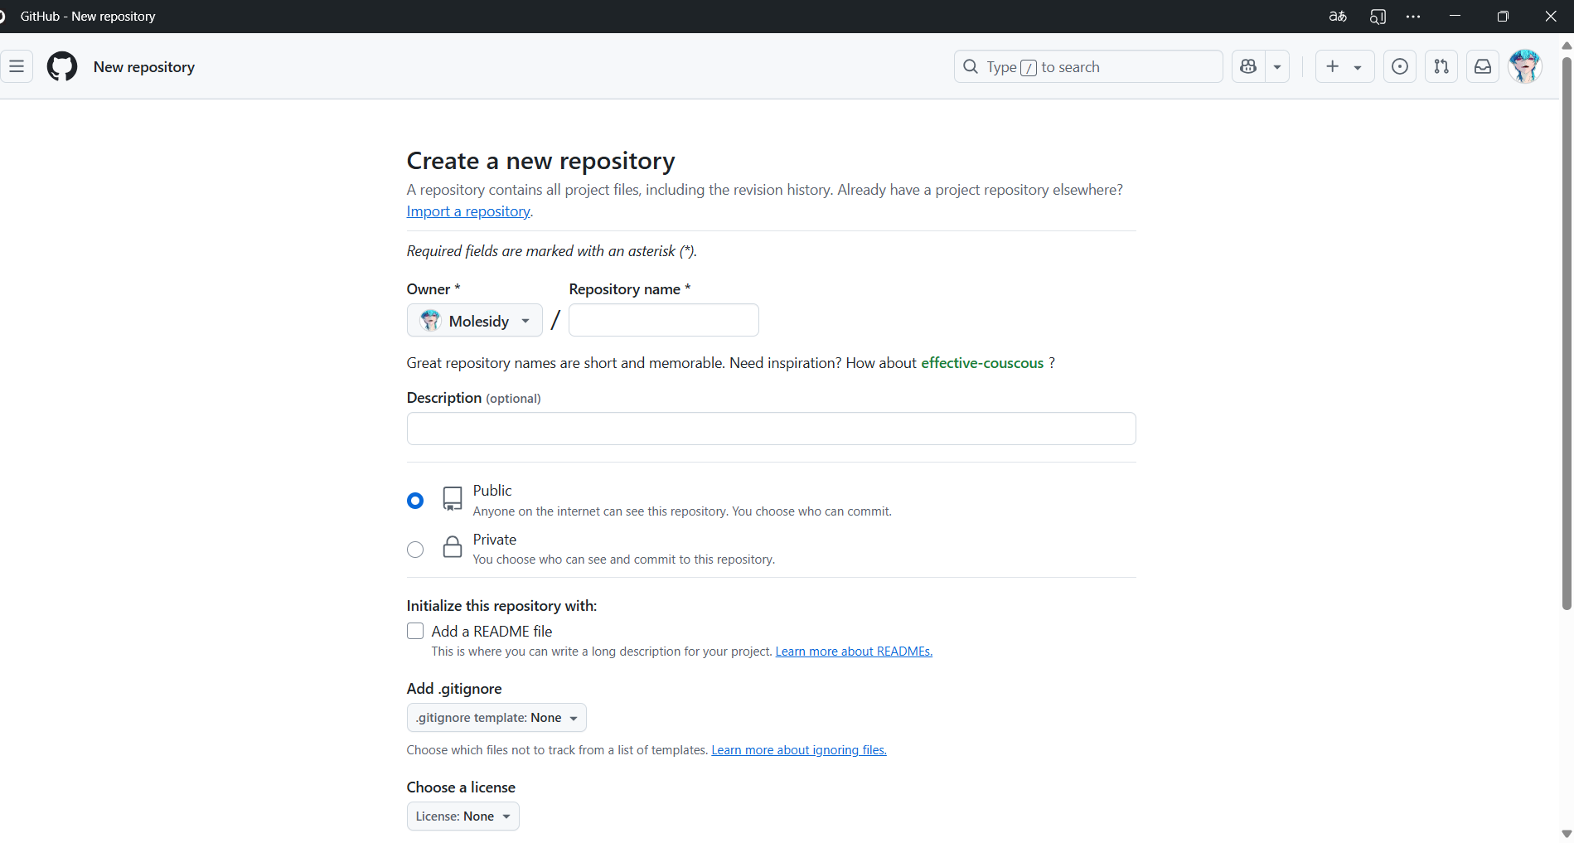Screen dimensions: 1574x843
Task: Click the Import a repository link
Action: click(x=468, y=211)
